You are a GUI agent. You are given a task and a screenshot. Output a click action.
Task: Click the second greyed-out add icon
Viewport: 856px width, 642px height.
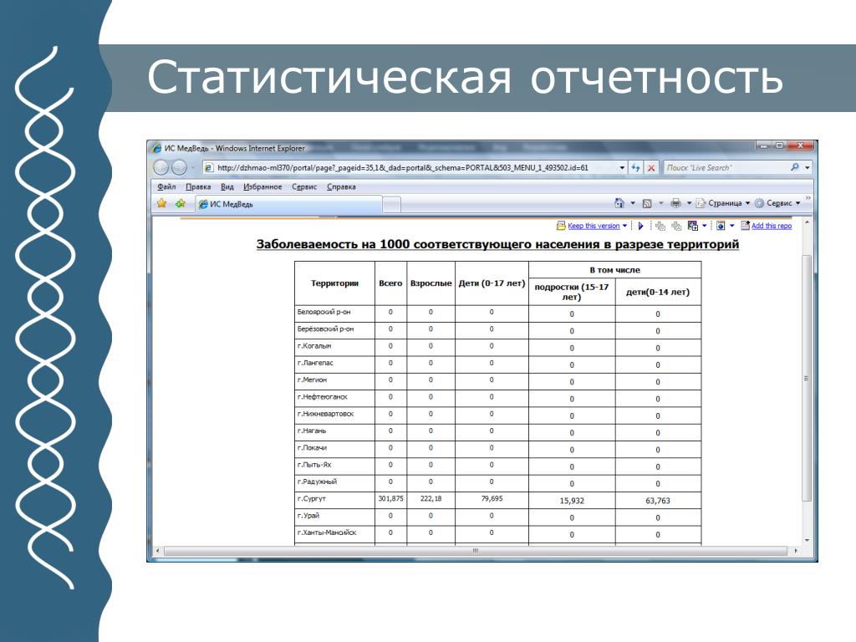676,226
